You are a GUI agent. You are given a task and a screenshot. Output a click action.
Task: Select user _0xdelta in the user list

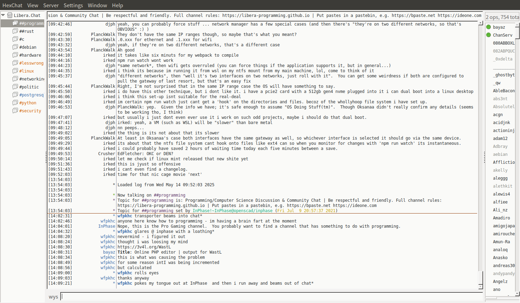[x=503, y=59]
